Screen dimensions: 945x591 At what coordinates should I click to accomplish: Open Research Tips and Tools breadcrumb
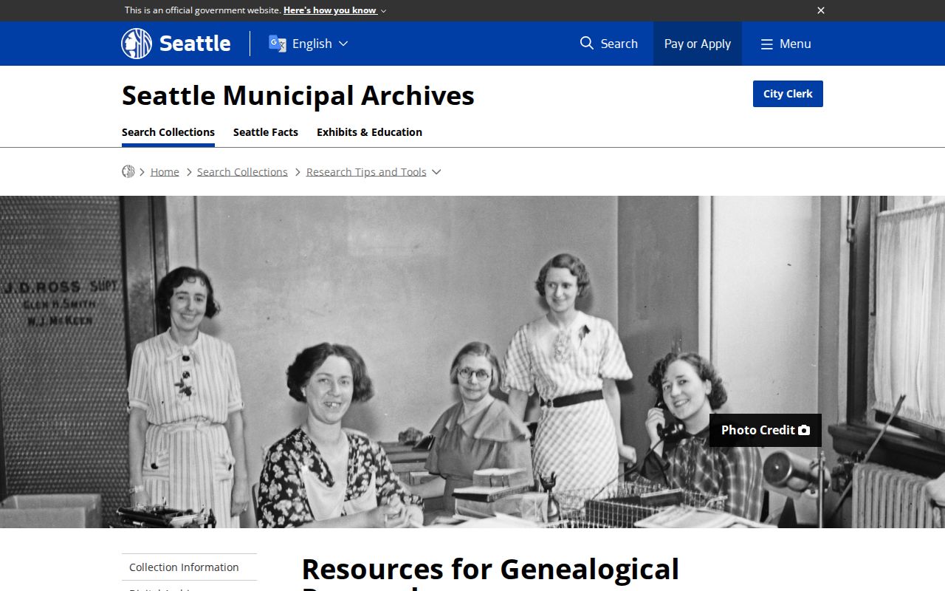[x=366, y=171]
